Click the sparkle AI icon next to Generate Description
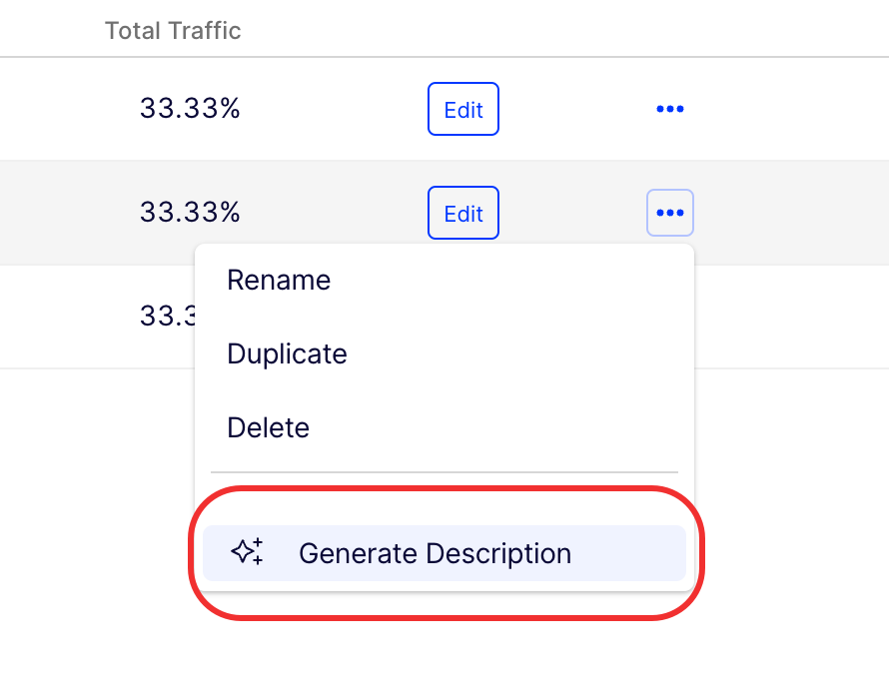 [x=248, y=553]
